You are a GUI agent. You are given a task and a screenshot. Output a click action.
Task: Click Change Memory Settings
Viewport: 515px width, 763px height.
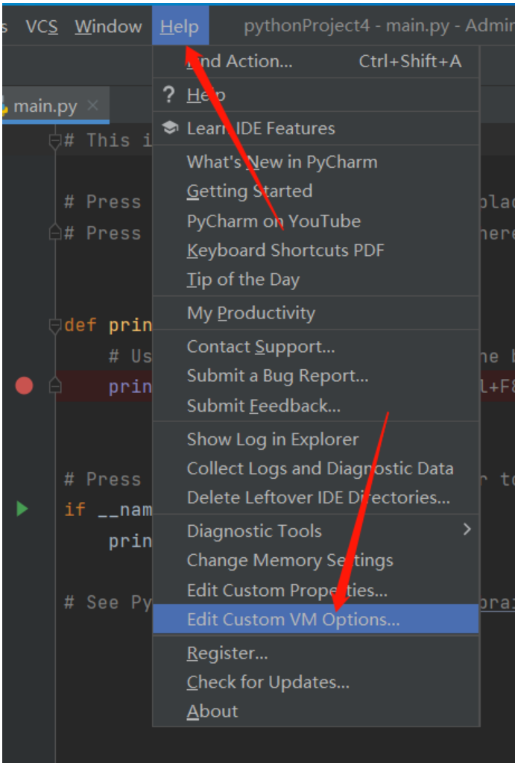tap(289, 560)
